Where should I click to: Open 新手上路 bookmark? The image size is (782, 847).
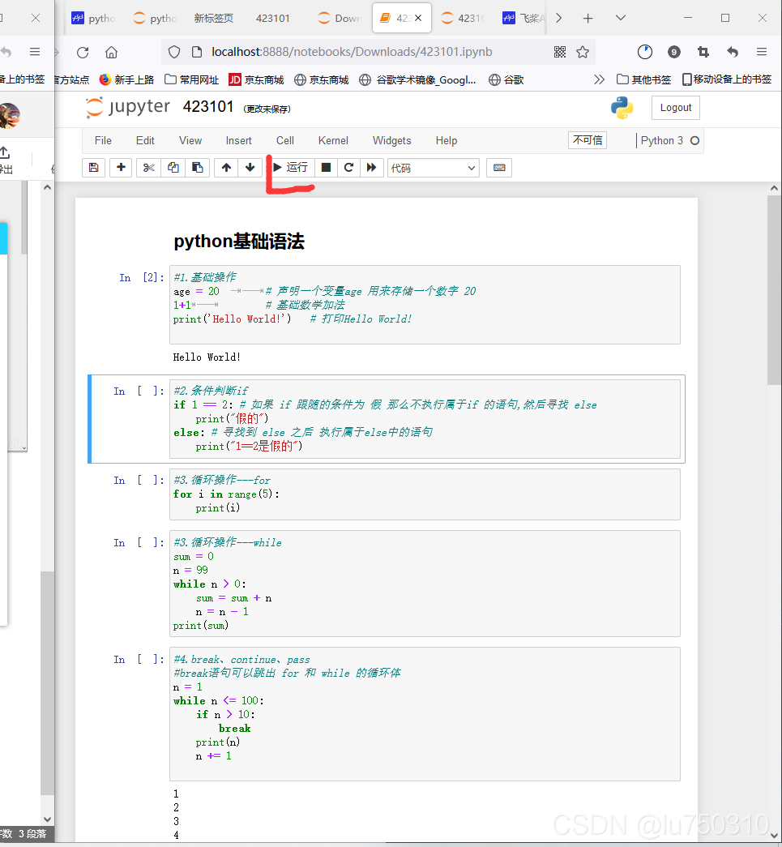pos(127,80)
